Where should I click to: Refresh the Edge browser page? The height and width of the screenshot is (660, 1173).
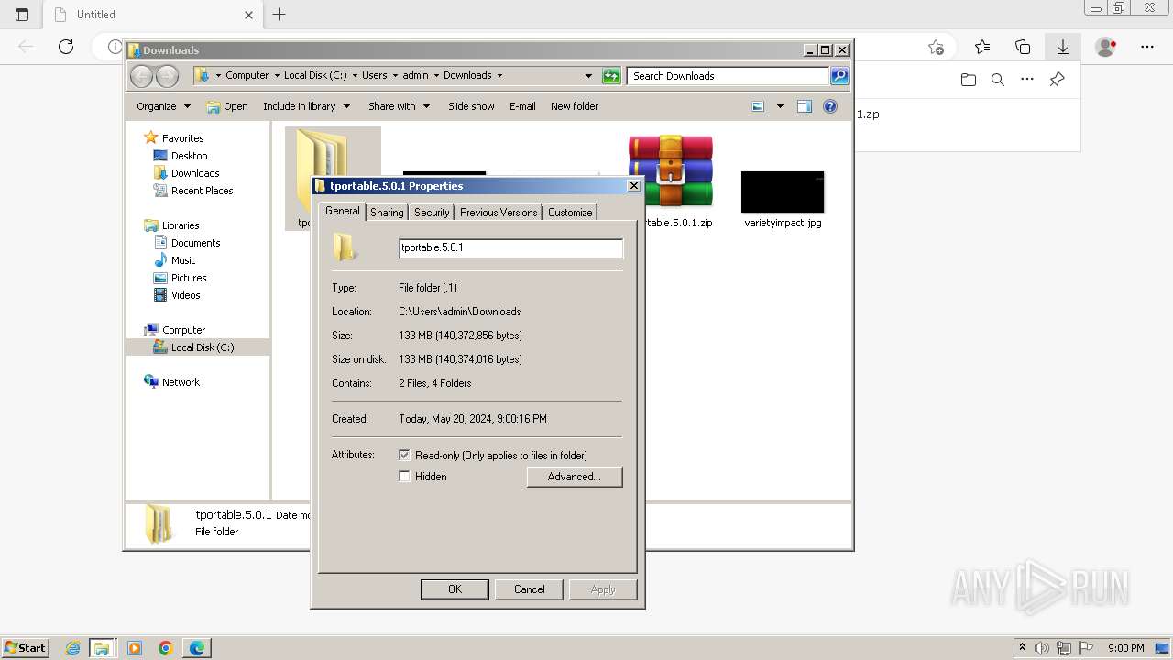66,47
